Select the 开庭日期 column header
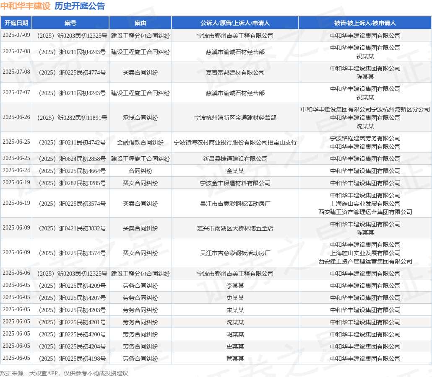 [x=16, y=23]
